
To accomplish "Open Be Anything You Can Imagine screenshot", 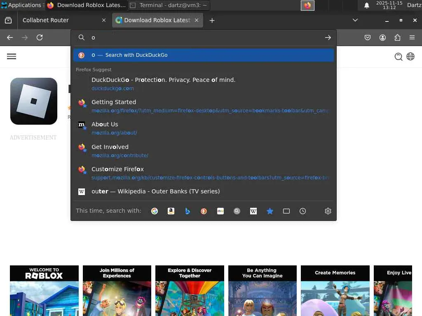I will click(x=263, y=291).
